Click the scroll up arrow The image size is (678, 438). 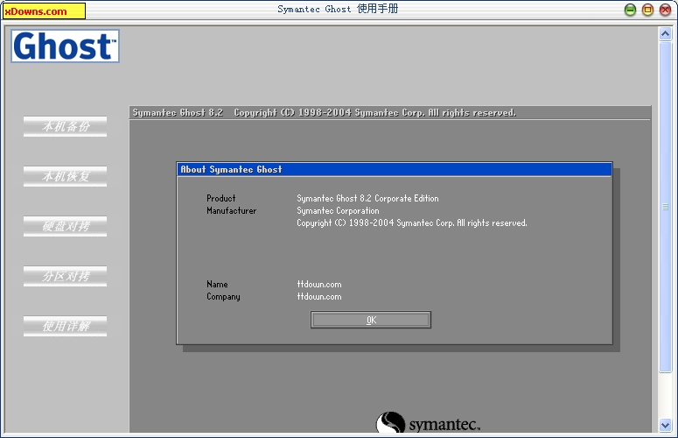pyautogui.click(x=665, y=33)
